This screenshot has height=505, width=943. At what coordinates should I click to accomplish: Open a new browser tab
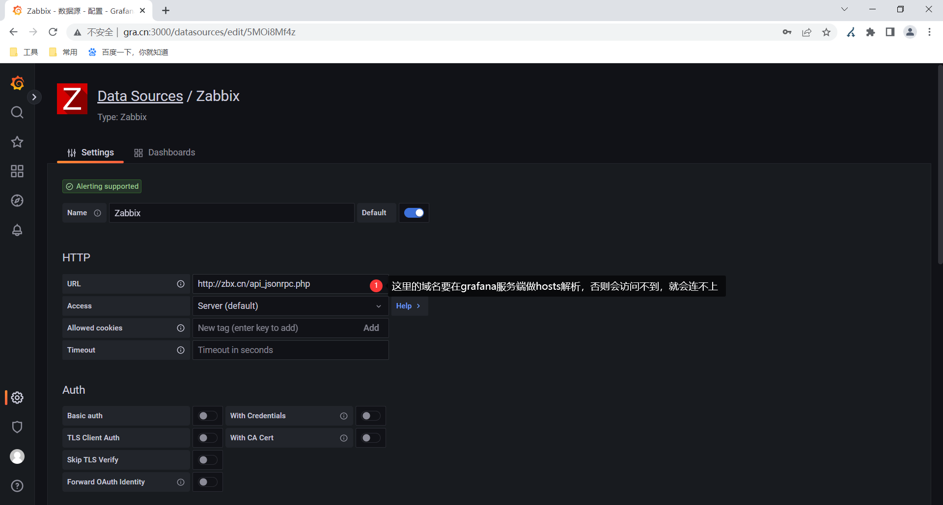166,10
